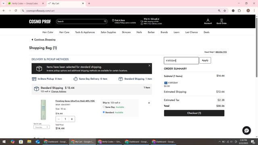This screenshot has height=145, width=258.
Task: Open the browser zoom magnifier icon
Action: (219, 11)
